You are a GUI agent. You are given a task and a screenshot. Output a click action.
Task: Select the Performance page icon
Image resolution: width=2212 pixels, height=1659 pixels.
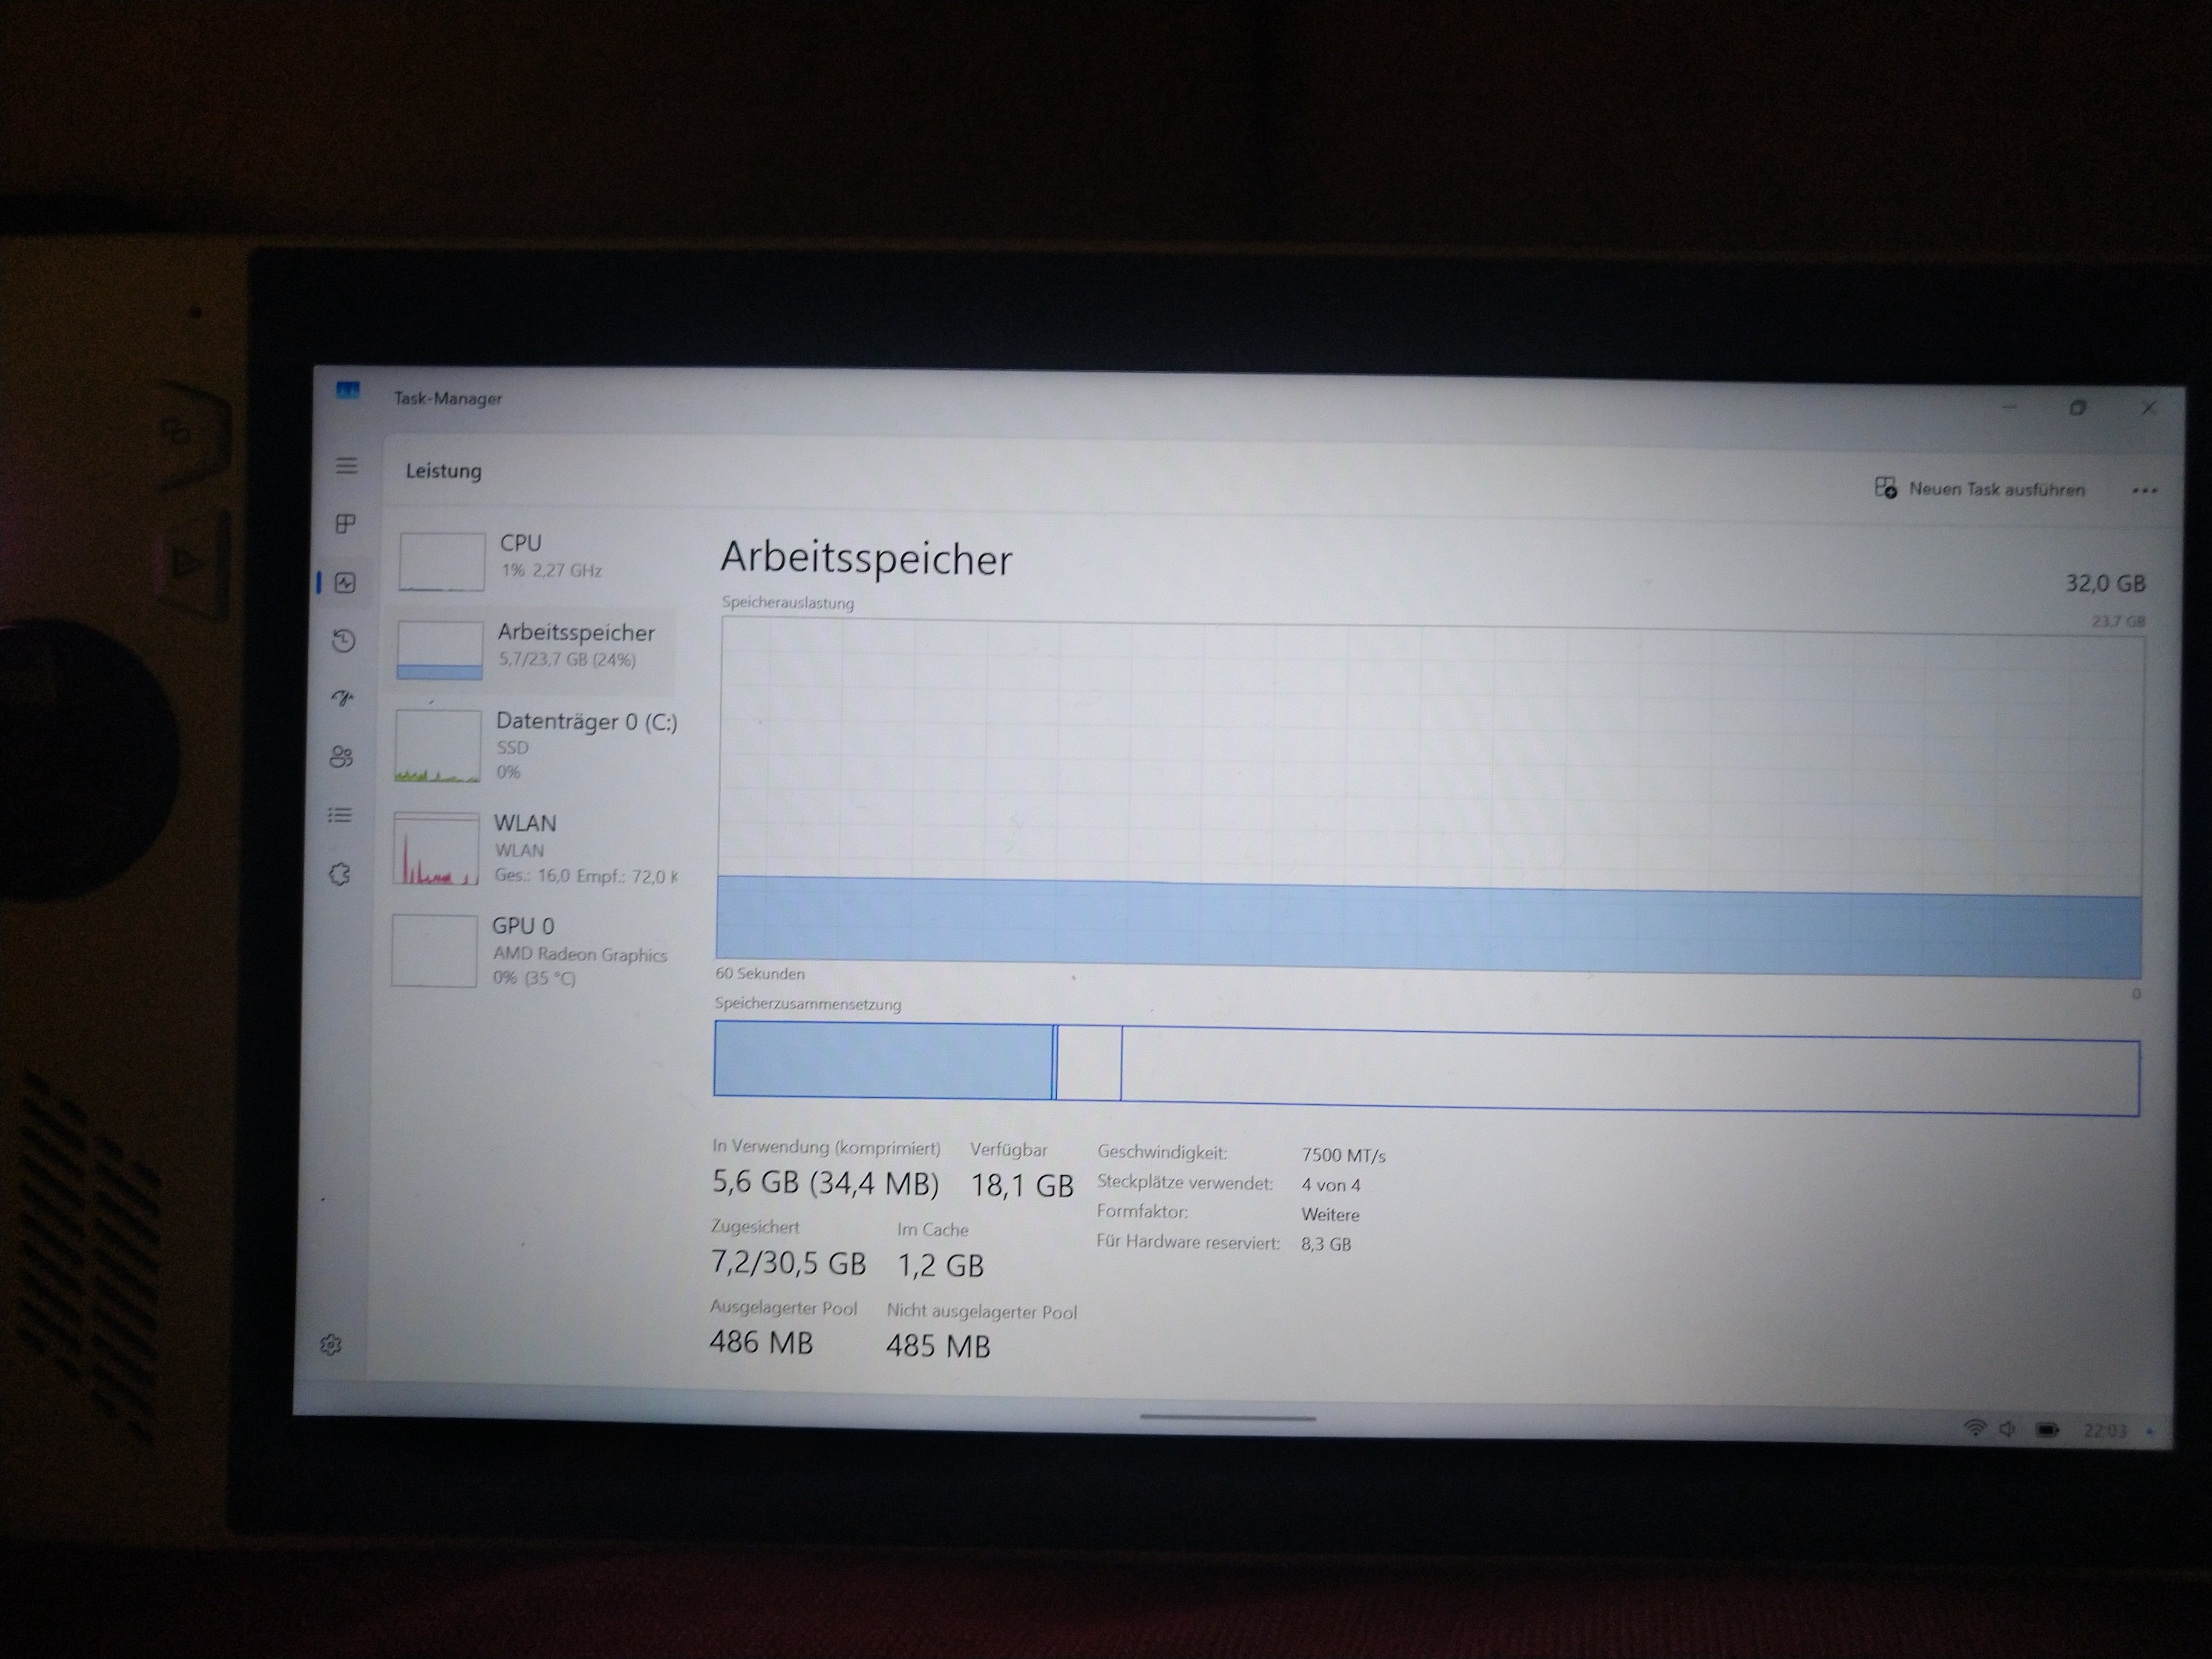pyautogui.click(x=345, y=583)
